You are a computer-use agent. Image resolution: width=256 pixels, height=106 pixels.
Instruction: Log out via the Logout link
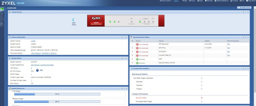coord(176,1)
